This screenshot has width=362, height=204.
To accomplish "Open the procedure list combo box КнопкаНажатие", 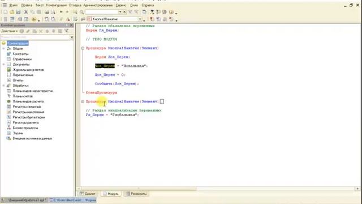I will pos(140,19).
